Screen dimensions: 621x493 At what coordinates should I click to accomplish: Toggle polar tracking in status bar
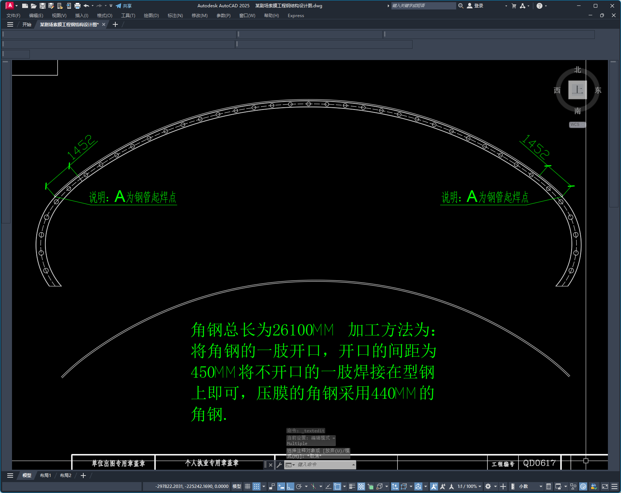click(x=299, y=486)
